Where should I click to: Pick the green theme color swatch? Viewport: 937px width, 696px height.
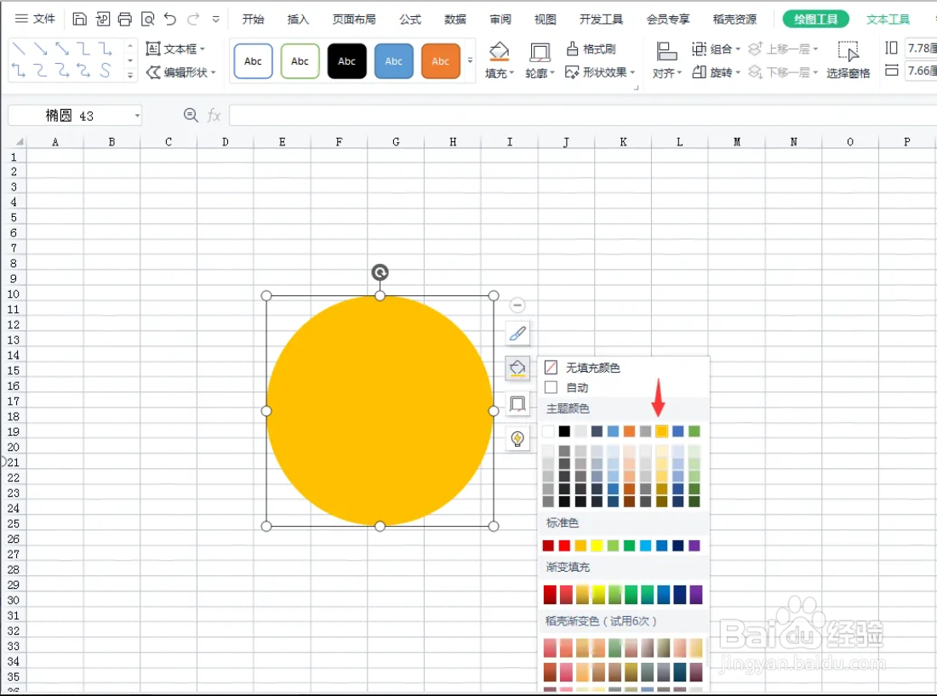pos(694,431)
